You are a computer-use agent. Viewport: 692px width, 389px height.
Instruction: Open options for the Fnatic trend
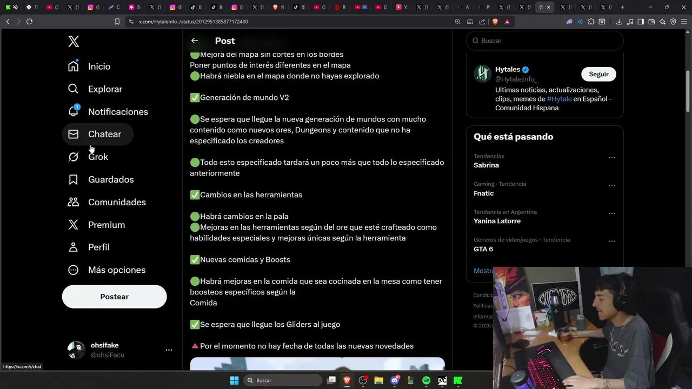pos(612,185)
